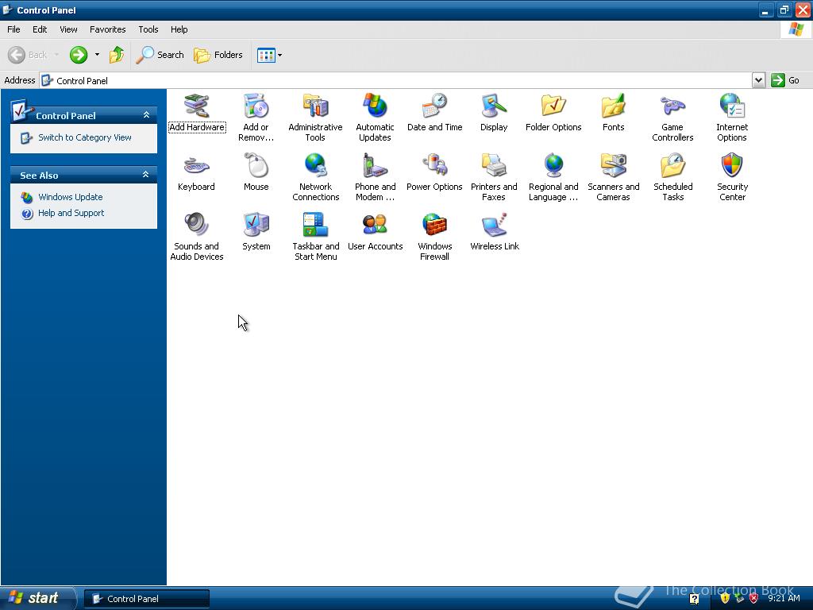Viewport: 813px width, 610px height.
Task: Click the Search toolbar button
Action: tap(160, 55)
